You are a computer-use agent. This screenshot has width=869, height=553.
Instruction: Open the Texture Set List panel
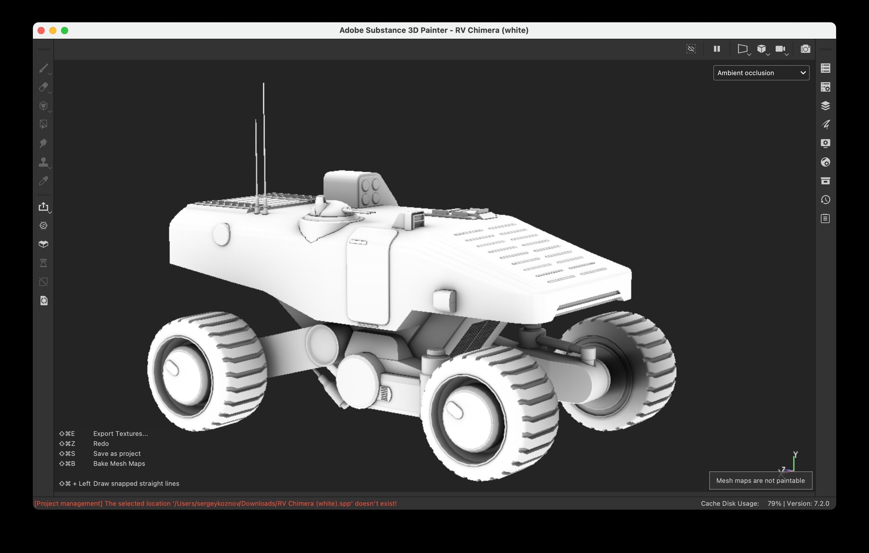click(x=825, y=68)
